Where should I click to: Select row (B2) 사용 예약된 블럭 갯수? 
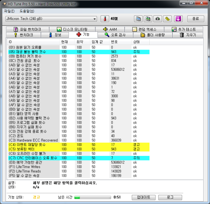point(79,118)
